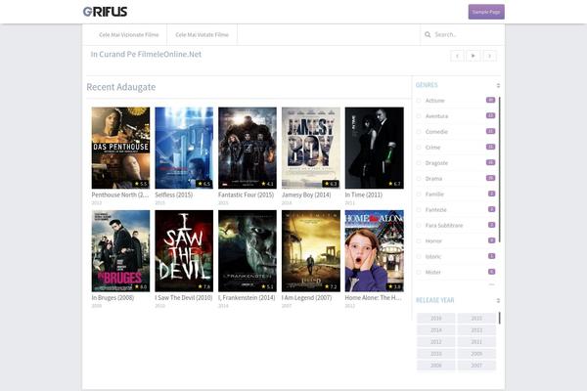Select the Fantezie genre checkbox
The image size is (587, 391).
pyautogui.click(x=419, y=210)
